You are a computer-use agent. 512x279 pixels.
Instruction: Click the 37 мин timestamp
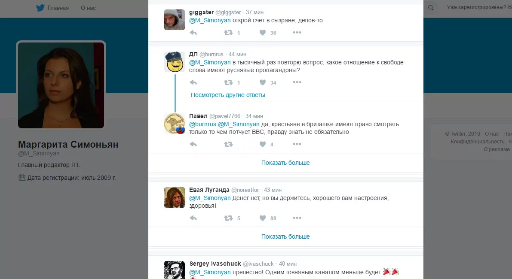click(x=254, y=12)
